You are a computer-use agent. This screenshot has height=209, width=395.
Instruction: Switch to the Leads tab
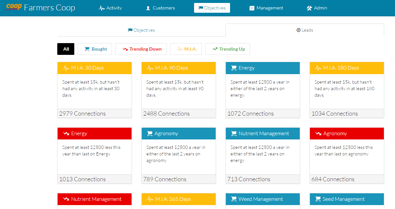[305, 30]
